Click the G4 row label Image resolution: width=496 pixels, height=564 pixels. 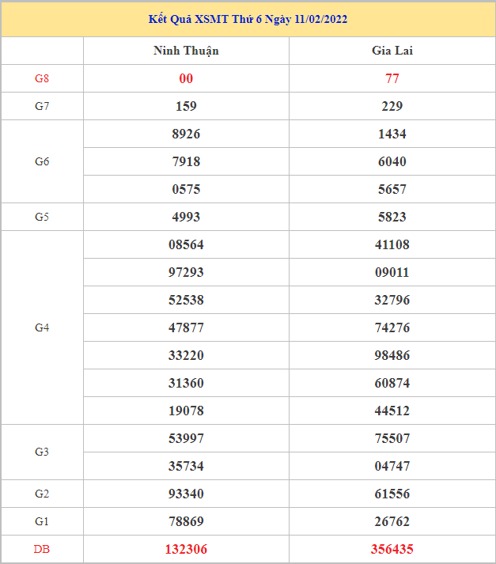tap(42, 327)
